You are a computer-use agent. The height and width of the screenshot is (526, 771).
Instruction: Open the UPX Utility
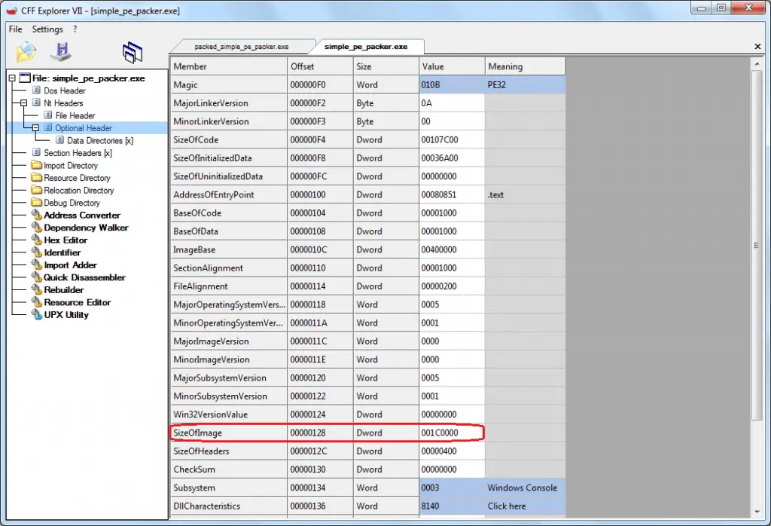coord(62,314)
